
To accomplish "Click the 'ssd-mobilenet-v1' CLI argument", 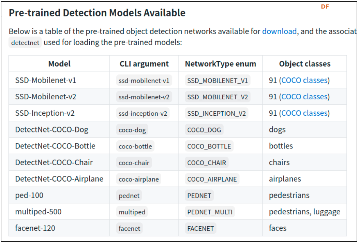I will [x=144, y=81].
